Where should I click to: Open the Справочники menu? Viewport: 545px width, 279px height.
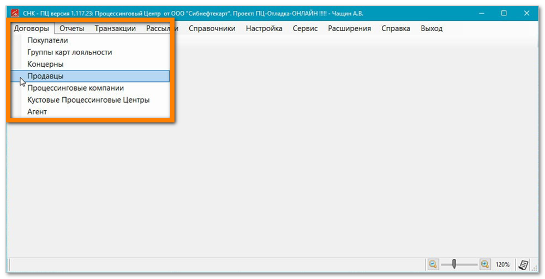coord(212,28)
